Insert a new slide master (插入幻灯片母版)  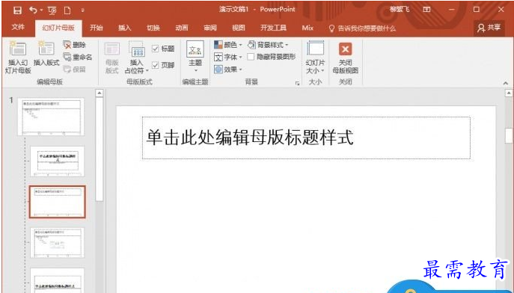coord(18,58)
